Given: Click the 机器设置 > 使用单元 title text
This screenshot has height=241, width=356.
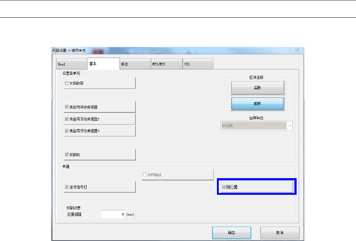Looking at the screenshot, I should (69, 51).
